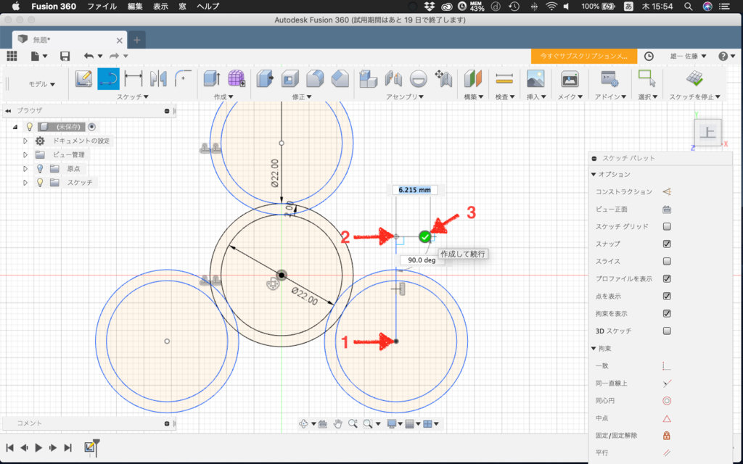Screen dimensions: 743x464
Task: Open the save document icon
Action: (x=65, y=56)
